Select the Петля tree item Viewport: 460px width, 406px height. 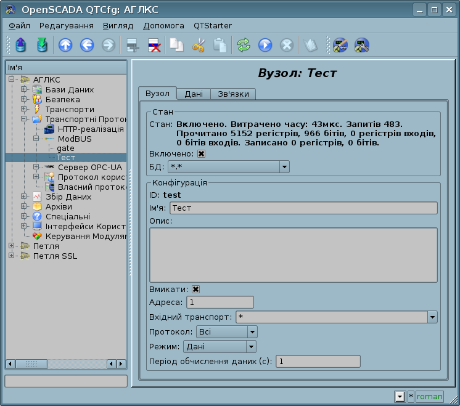[46, 246]
